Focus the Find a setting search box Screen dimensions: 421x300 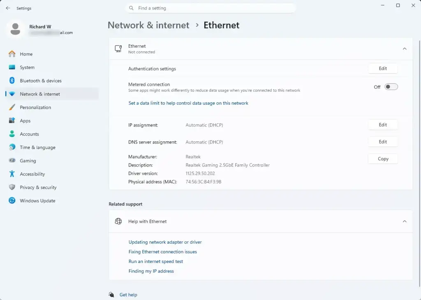(210, 8)
